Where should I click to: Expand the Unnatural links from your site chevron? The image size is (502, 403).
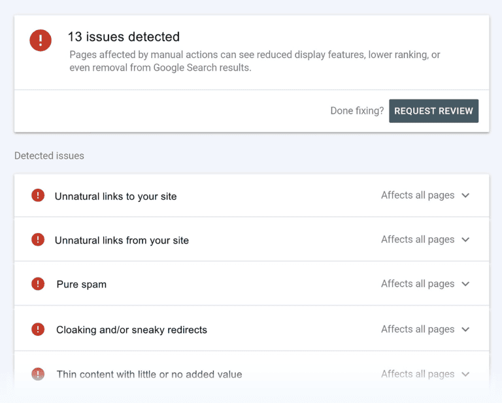[465, 240]
